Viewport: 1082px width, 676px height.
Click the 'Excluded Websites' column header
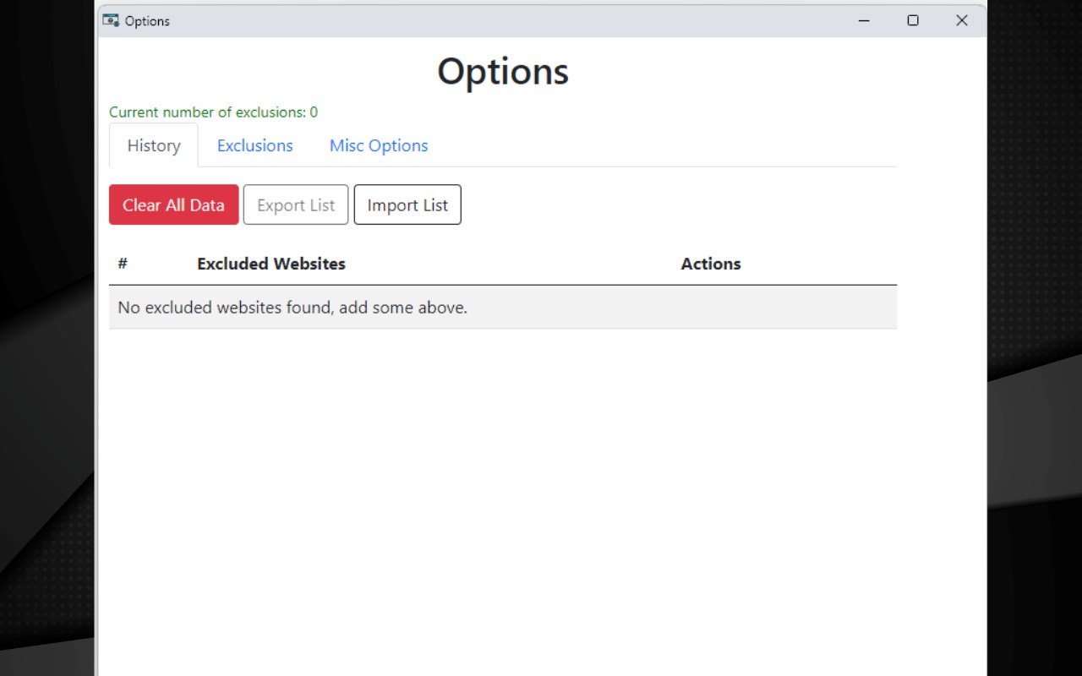[271, 264]
